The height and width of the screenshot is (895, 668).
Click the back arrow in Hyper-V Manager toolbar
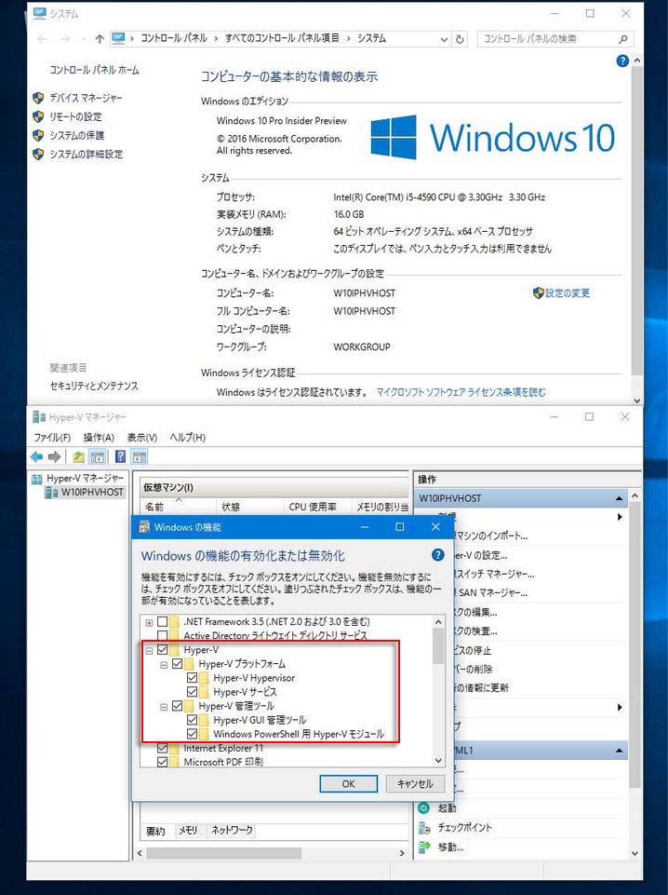point(37,456)
